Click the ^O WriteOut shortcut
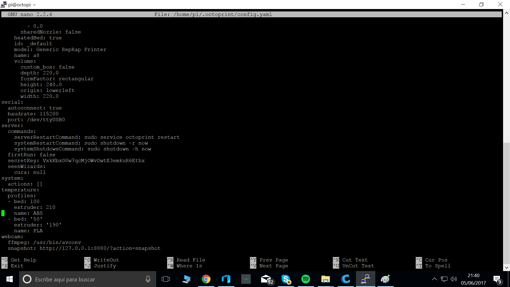 click(x=102, y=260)
